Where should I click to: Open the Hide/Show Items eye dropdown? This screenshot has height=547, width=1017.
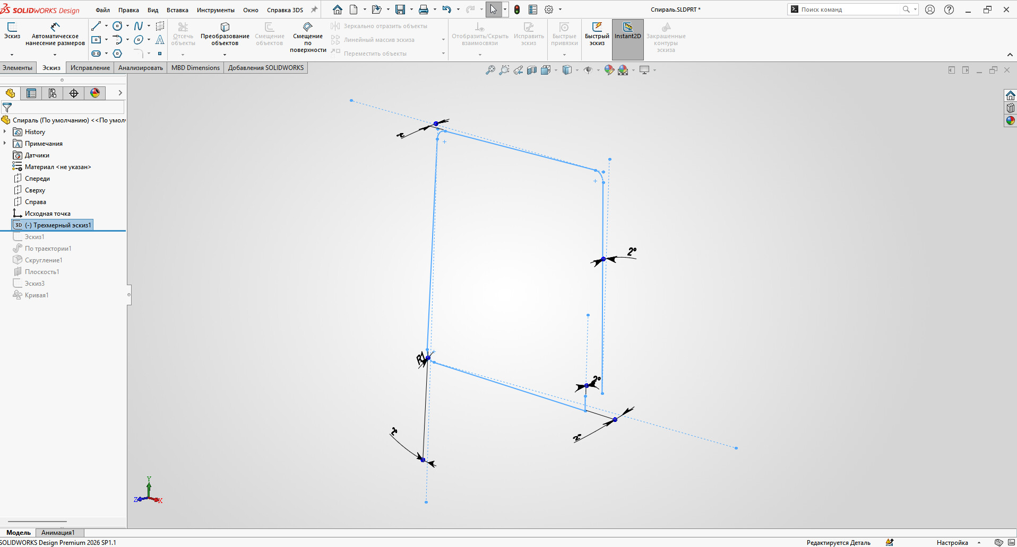pos(588,70)
